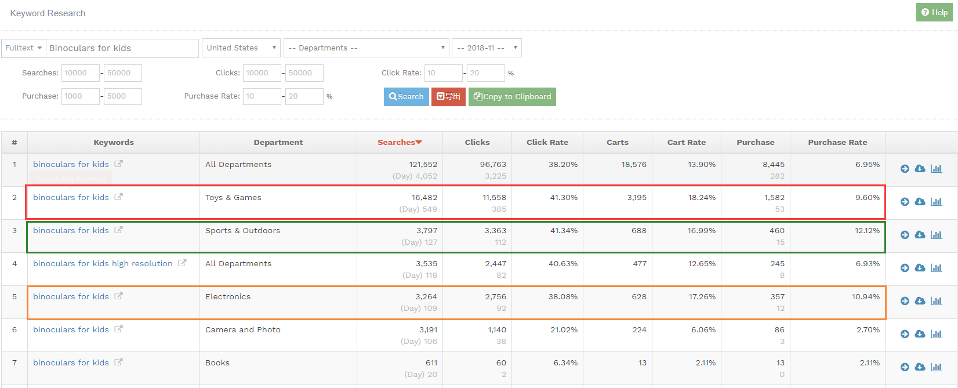
Task: Click the arrow icon in the Toys & Games row
Action: point(905,202)
